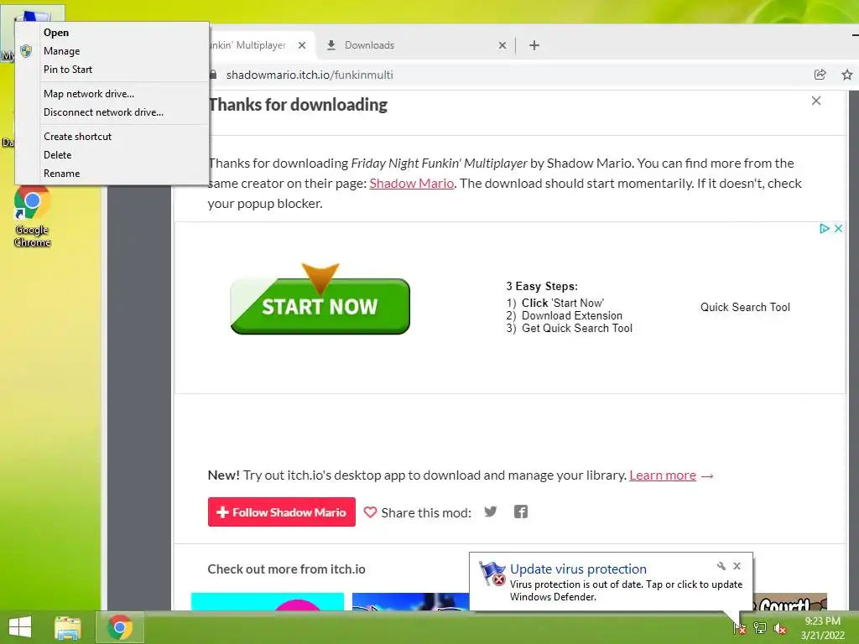
Task: Click the Manage shield icon
Action: click(x=26, y=51)
